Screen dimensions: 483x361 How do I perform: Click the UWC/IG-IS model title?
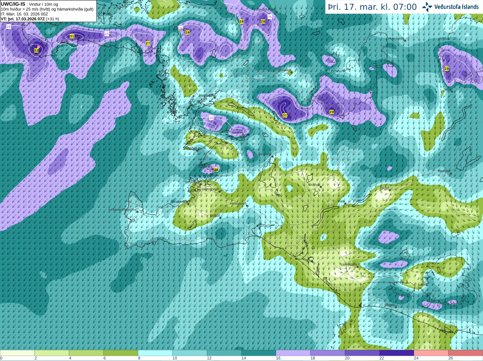point(13,4)
